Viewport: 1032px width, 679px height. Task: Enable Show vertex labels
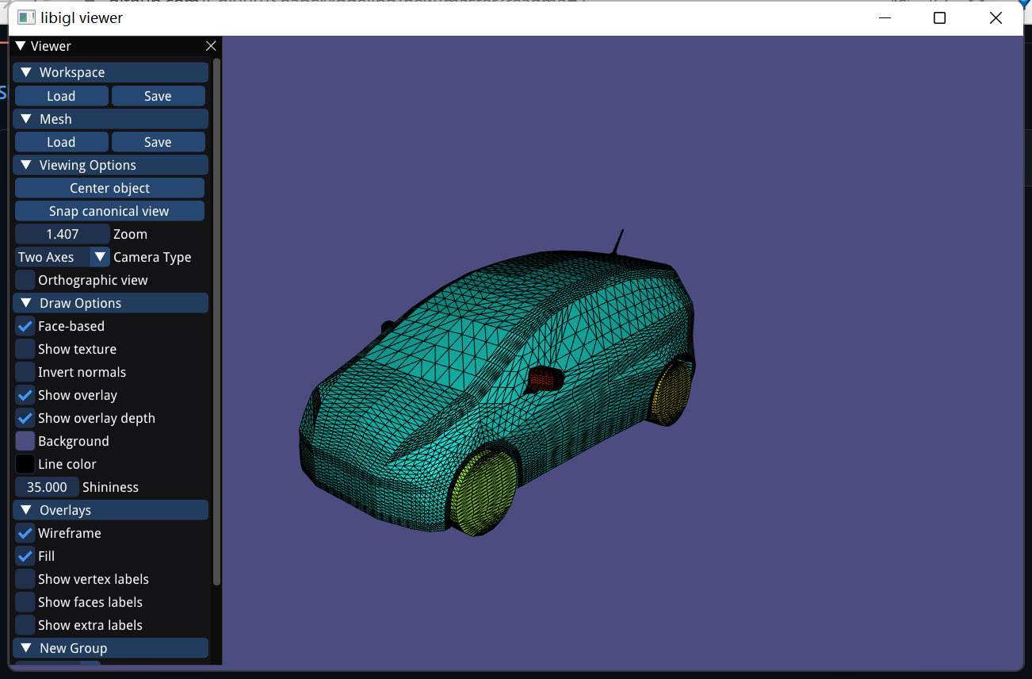[x=24, y=579]
